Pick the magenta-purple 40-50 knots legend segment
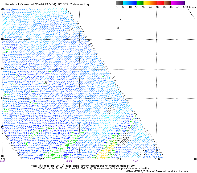 tap(178, 3)
